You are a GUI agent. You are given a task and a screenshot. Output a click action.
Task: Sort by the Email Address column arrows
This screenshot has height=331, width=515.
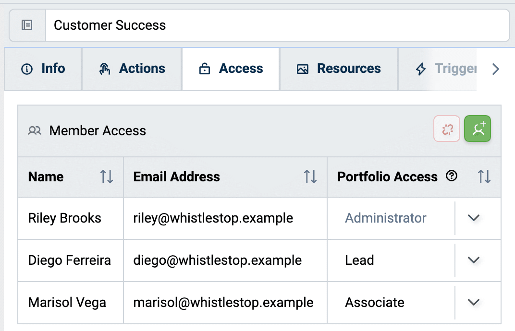pos(310,177)
